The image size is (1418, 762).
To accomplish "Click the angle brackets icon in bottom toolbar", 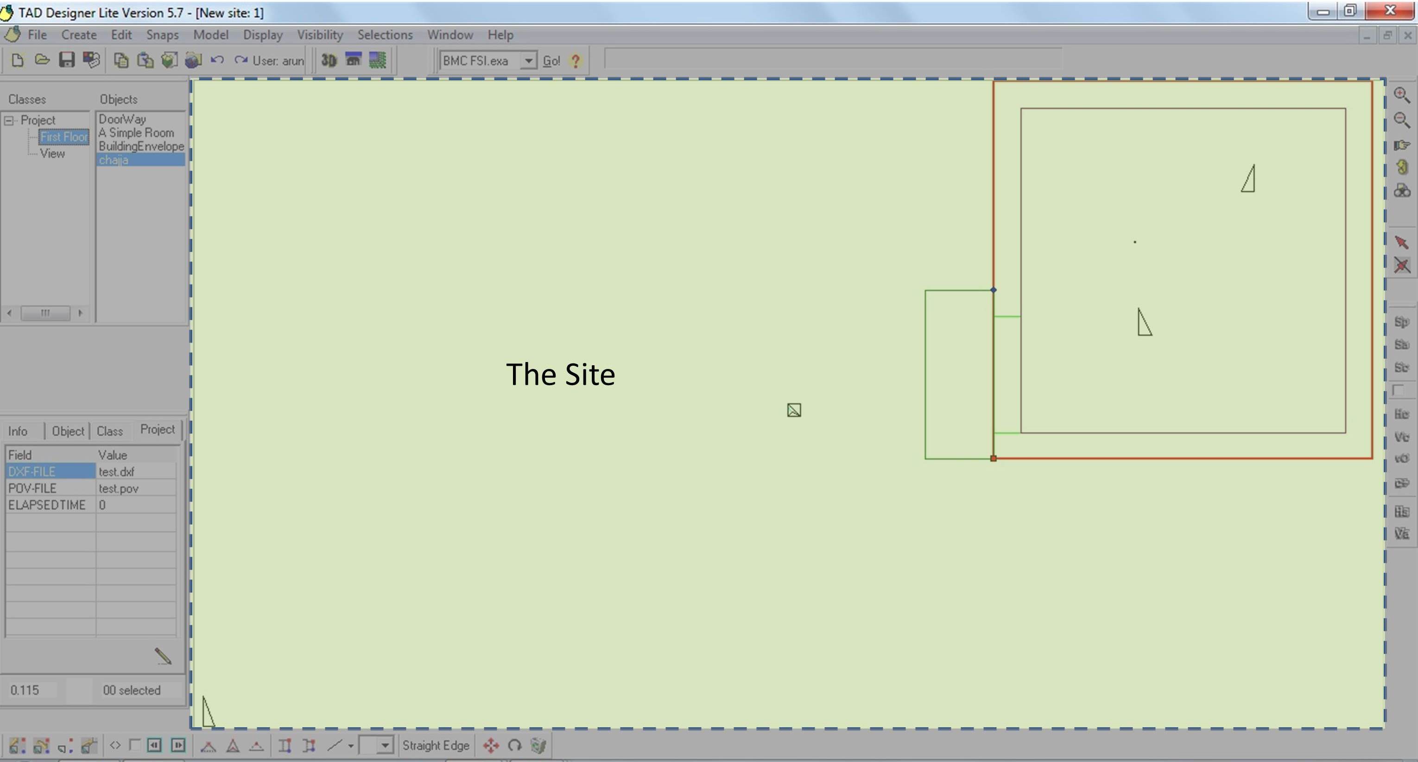I will 115,745.
